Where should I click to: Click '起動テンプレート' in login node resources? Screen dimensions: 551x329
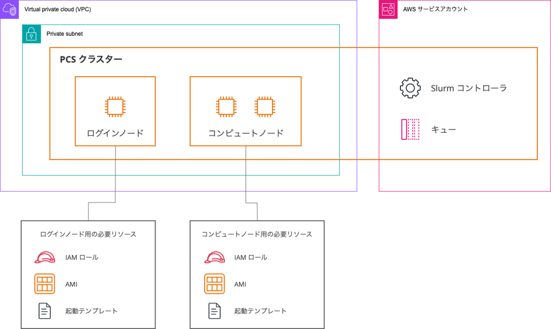coord(91,311)
